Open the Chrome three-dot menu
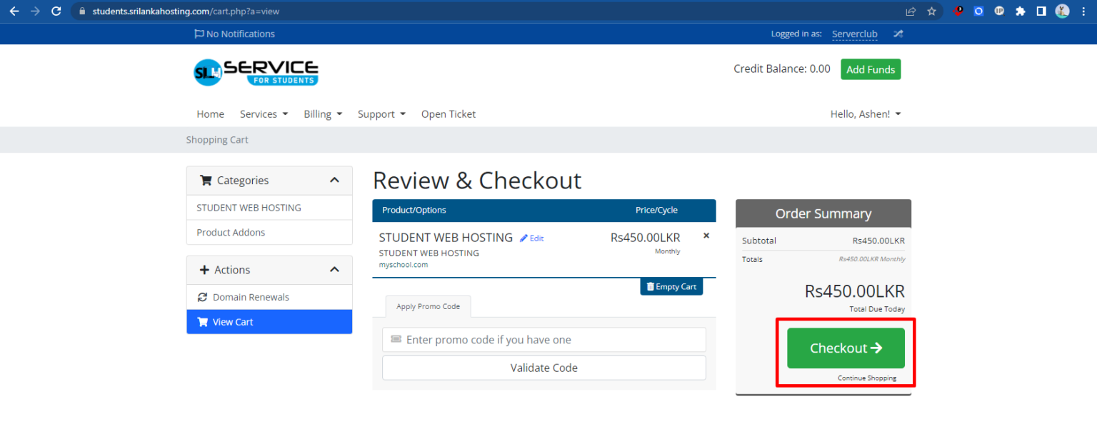This screenshot has height=439, width=1097. (x=1083, y=11)
